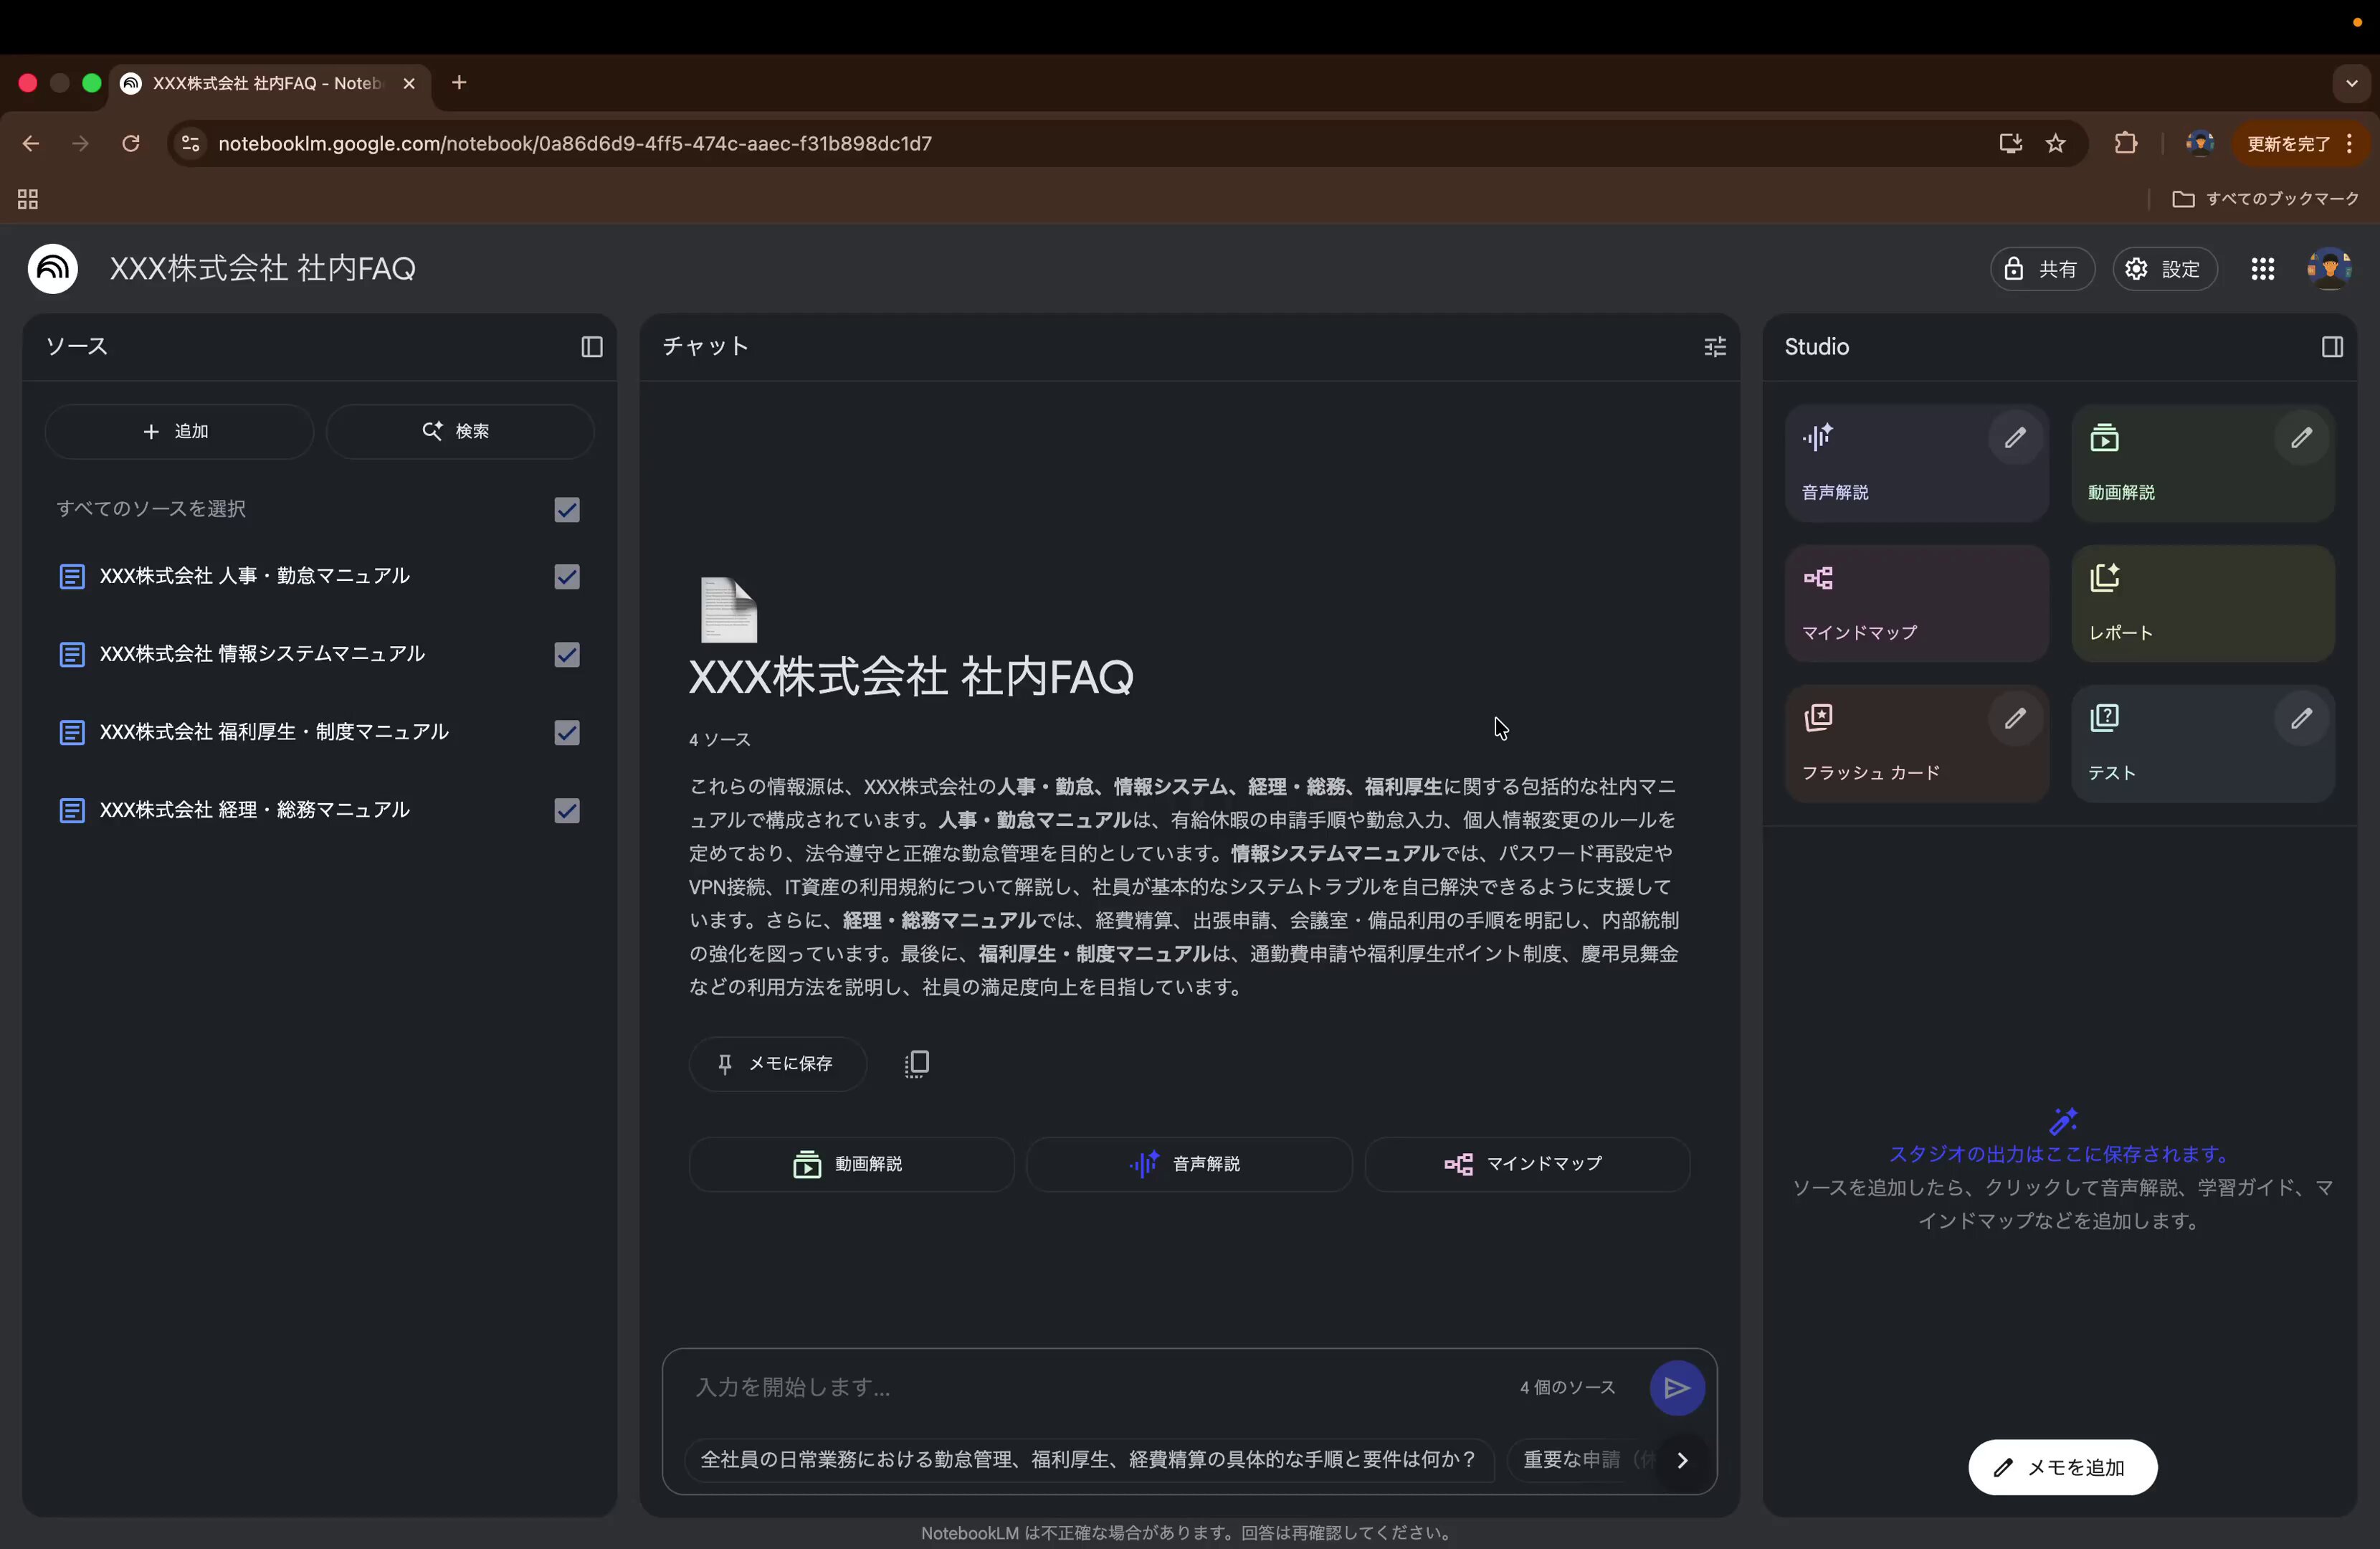Edit 音声解説 options with pencil icon
This screenshot has height=1549, width=2380.
pyautogui.click(x=2014, y=438)
